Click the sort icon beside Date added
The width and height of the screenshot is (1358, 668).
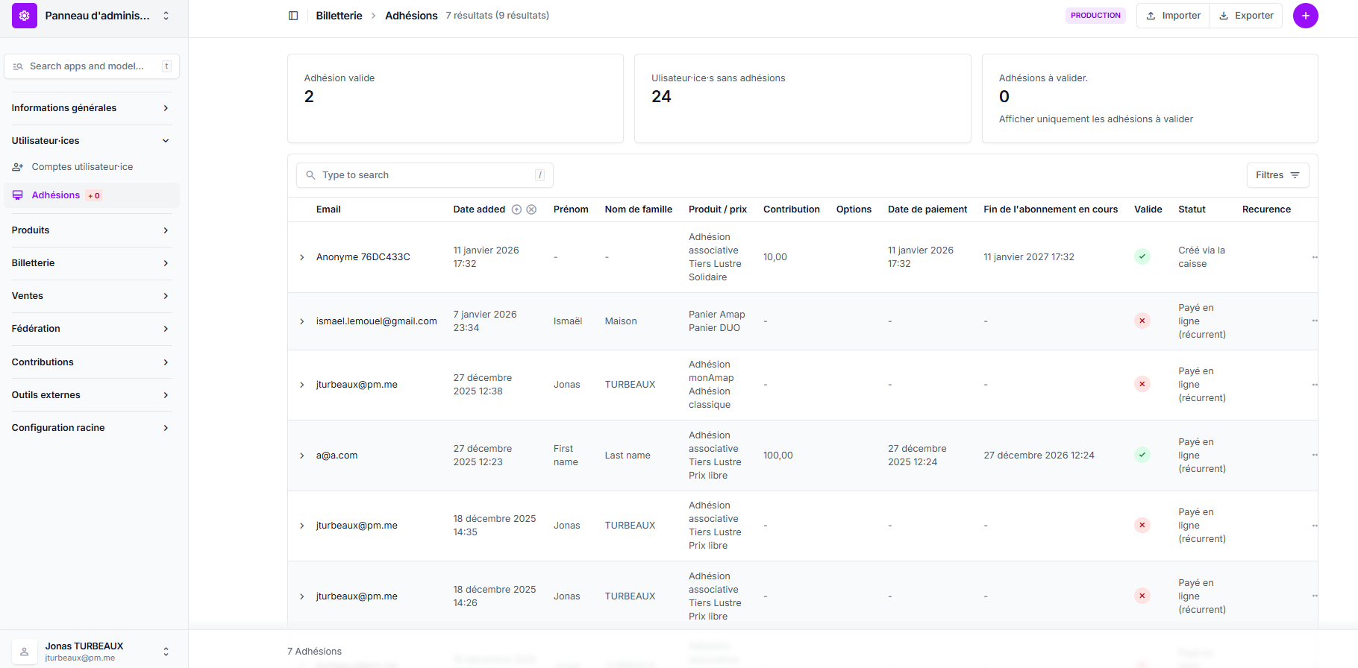[516, 209]
